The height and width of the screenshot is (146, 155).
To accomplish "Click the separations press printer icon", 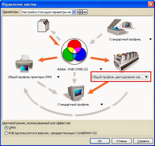I will coord(126,61).
